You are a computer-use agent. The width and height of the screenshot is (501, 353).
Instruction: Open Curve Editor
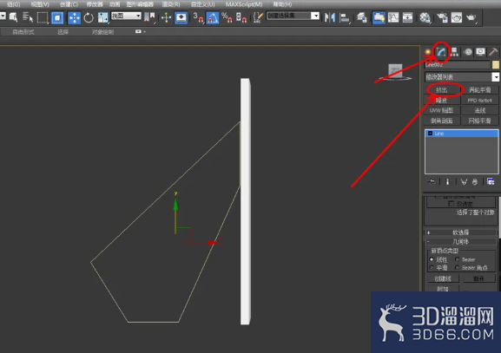tap(393, 17)
